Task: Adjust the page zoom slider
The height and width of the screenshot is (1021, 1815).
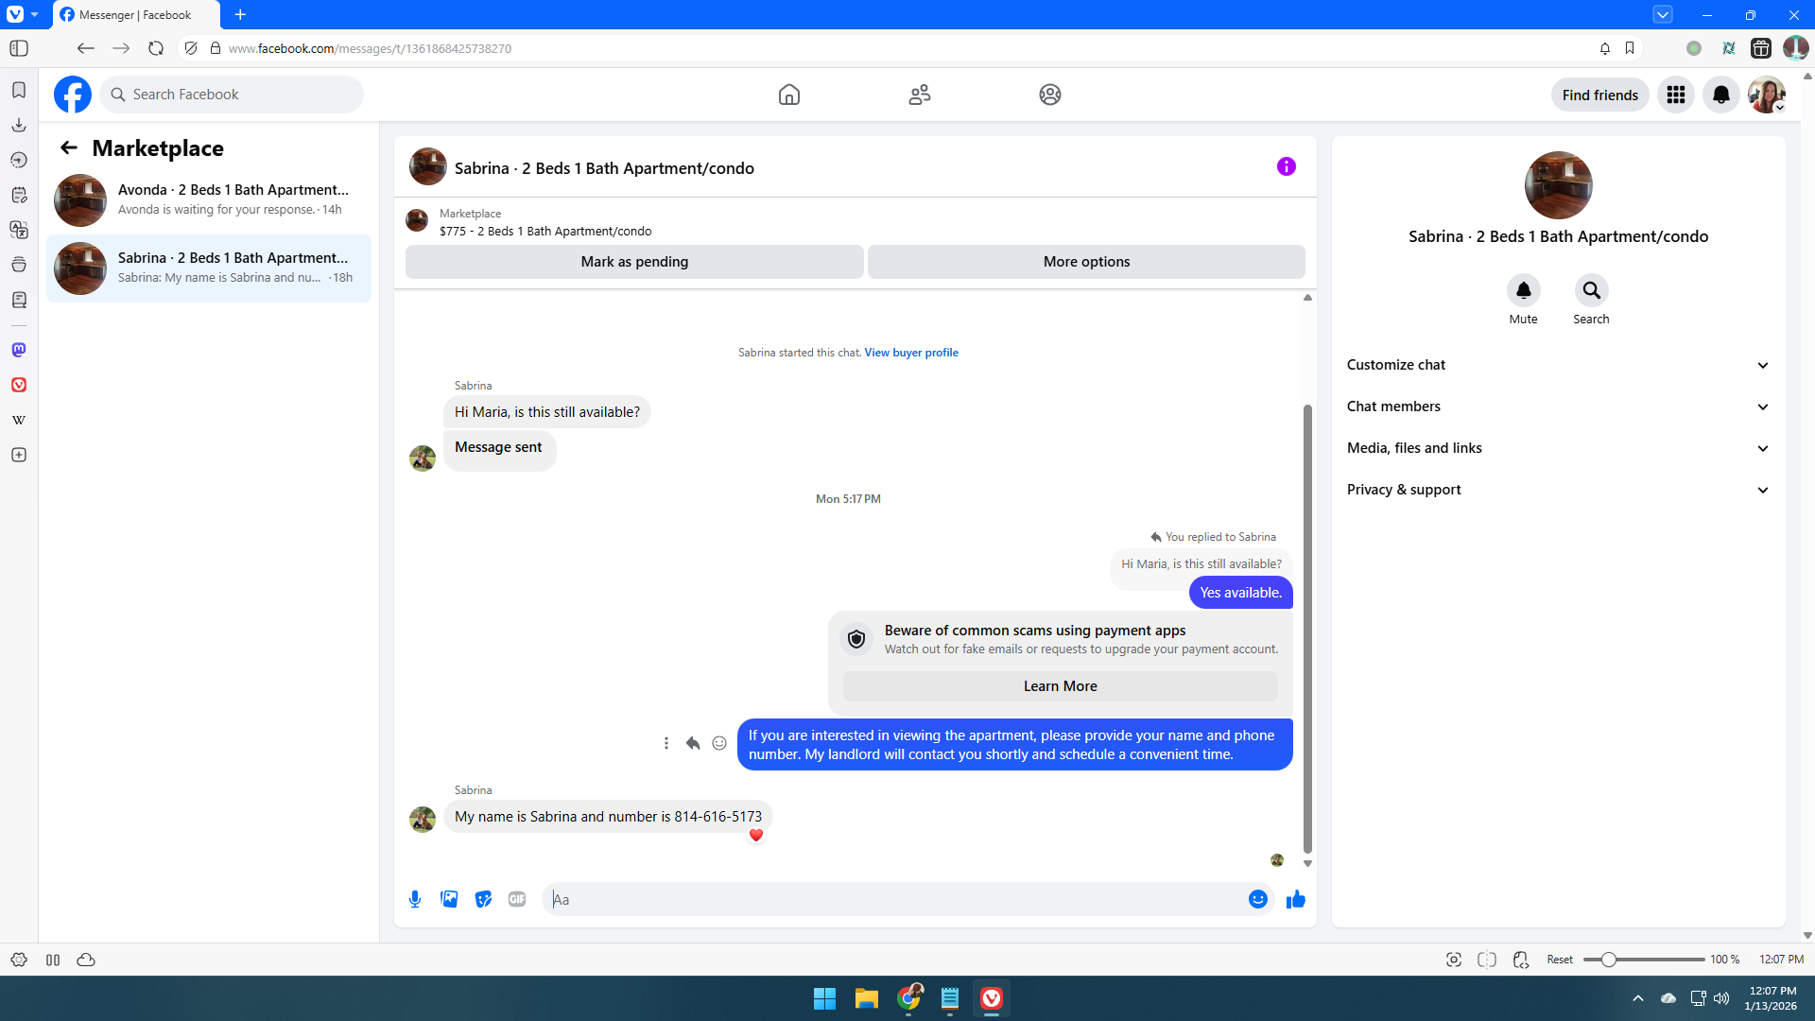Action: tap(1608, 960)
